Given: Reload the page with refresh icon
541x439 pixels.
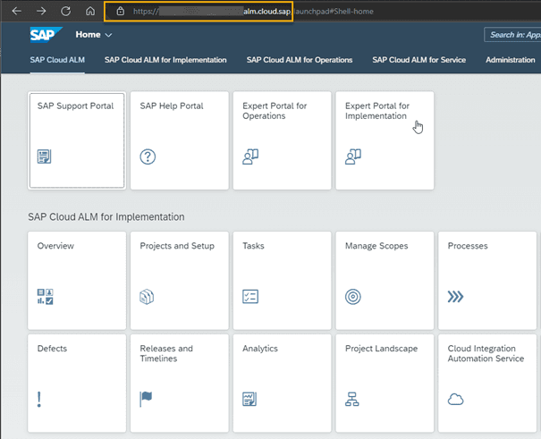Looking at the screenshot, I should pyautogui.click(x=65, y=12).
